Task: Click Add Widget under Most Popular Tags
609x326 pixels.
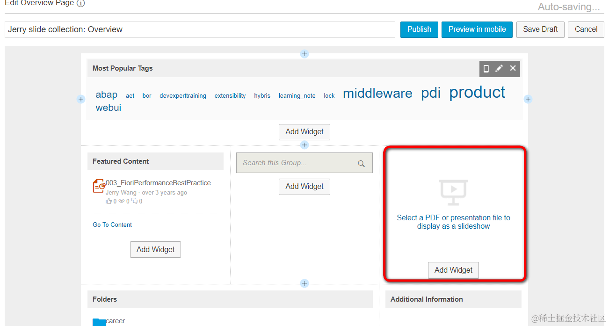Action: (304, 132)
